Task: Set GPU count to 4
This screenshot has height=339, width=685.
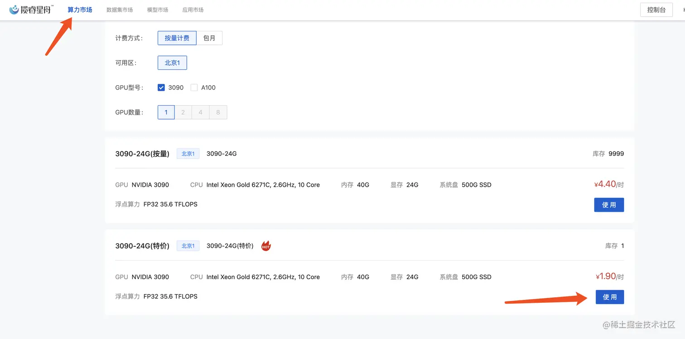Action: [x=201, y=112]
